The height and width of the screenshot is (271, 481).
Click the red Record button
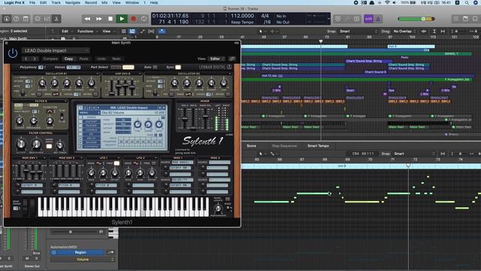click(x=134, y=19)
